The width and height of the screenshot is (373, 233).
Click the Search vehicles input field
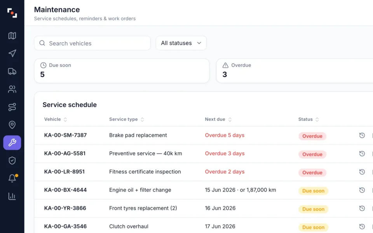pyautogui.click(x=92, y=43)
